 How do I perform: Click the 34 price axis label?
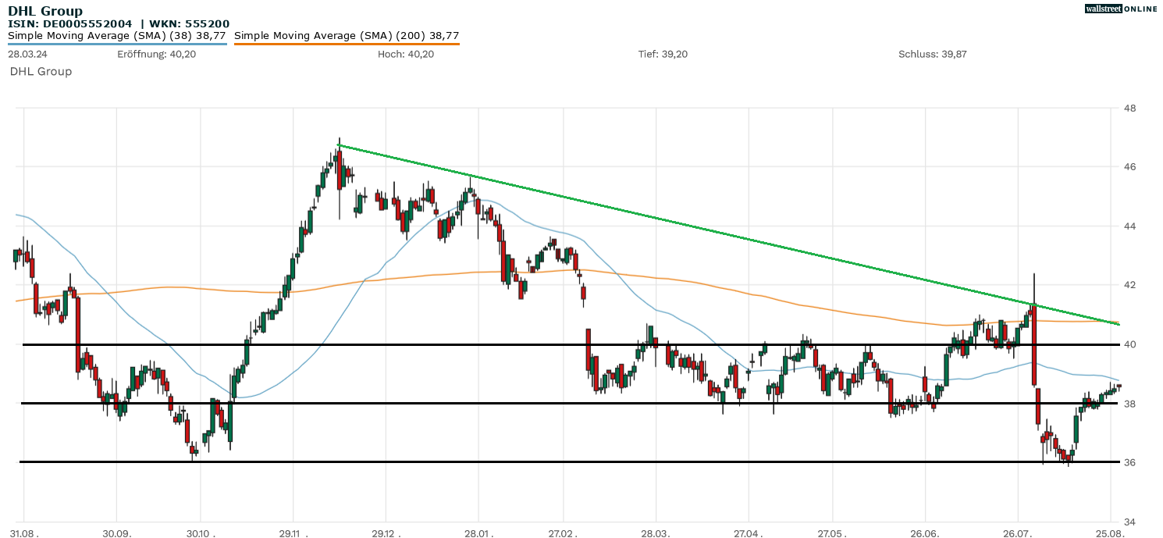click(x=1129, y=522)
